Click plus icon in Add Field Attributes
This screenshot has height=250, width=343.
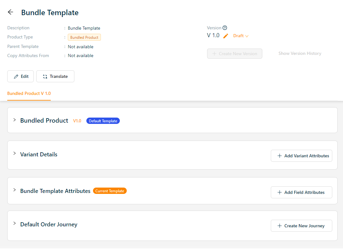pyautogui.click(x=279, y=192)
